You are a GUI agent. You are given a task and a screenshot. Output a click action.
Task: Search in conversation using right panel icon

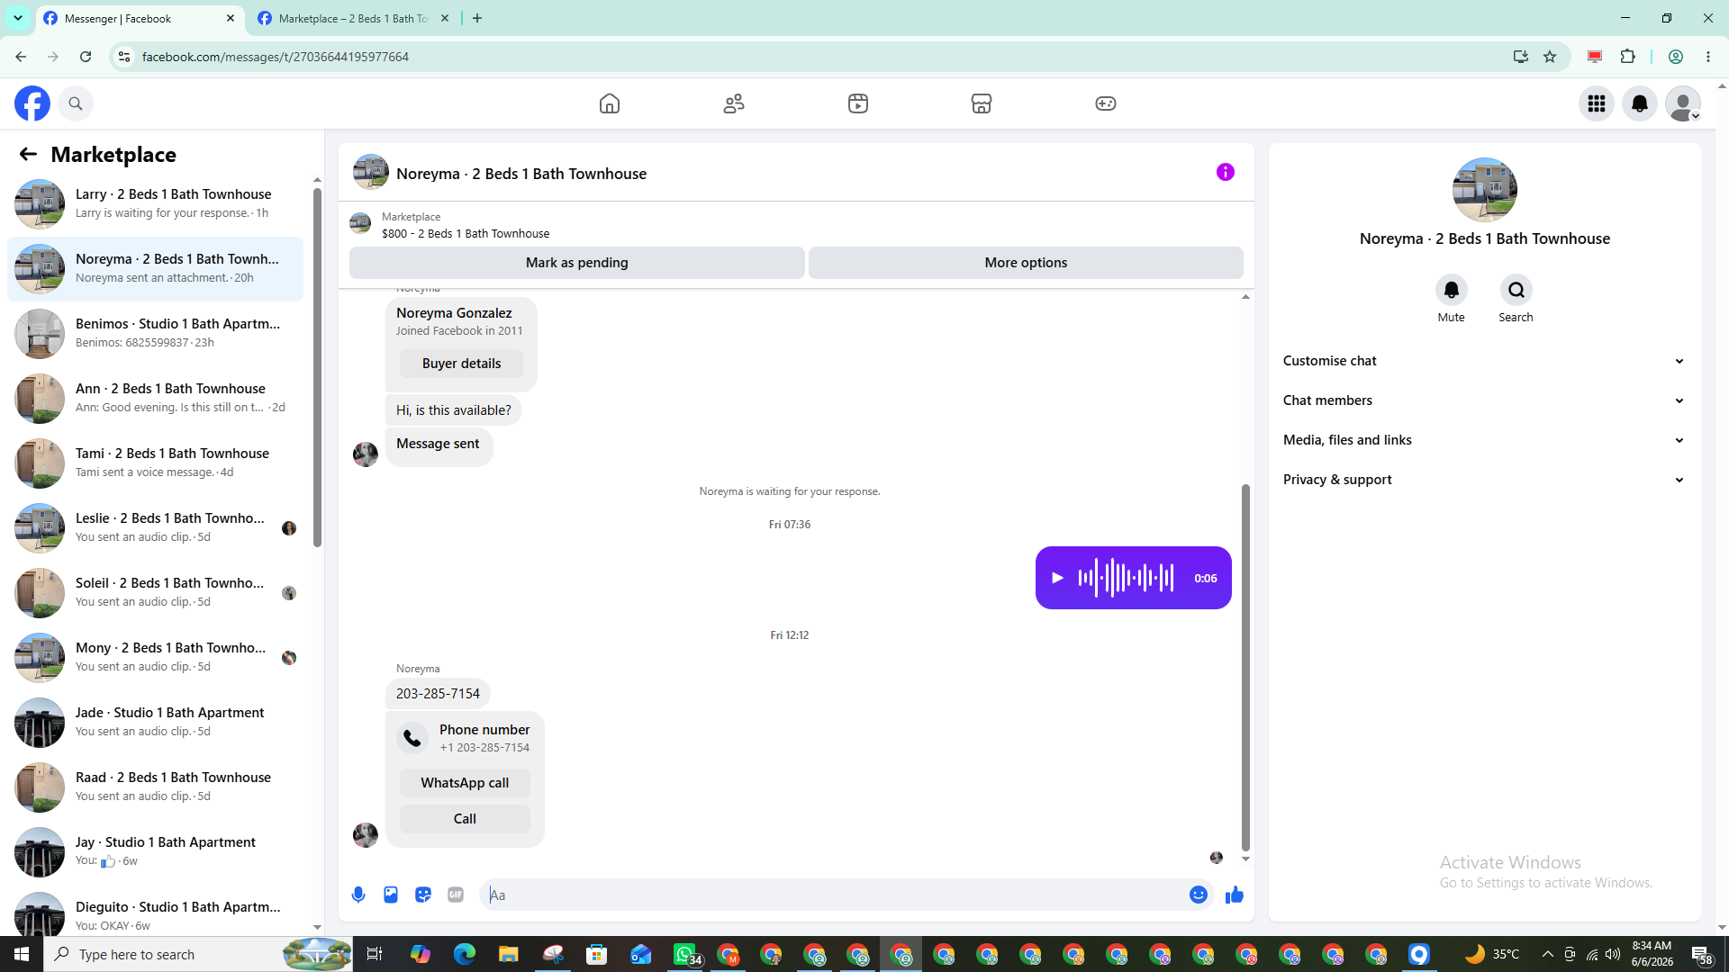coord(1516,290)
